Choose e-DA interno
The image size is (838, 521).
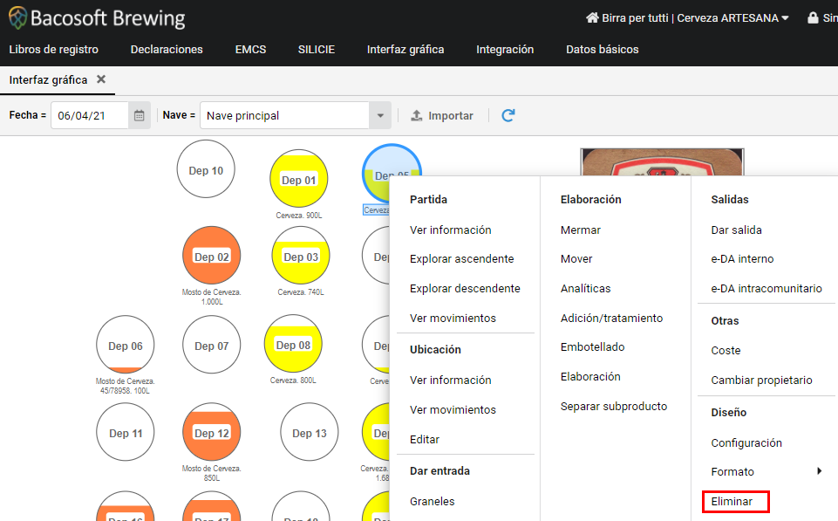742,259
